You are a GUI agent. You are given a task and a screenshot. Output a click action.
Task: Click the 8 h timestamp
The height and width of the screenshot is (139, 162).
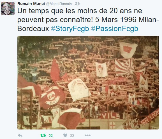click(77, 4)
